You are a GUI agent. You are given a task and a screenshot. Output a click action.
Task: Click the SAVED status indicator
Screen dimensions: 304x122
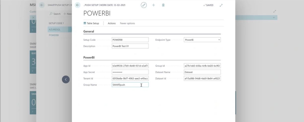pos(208,5)
